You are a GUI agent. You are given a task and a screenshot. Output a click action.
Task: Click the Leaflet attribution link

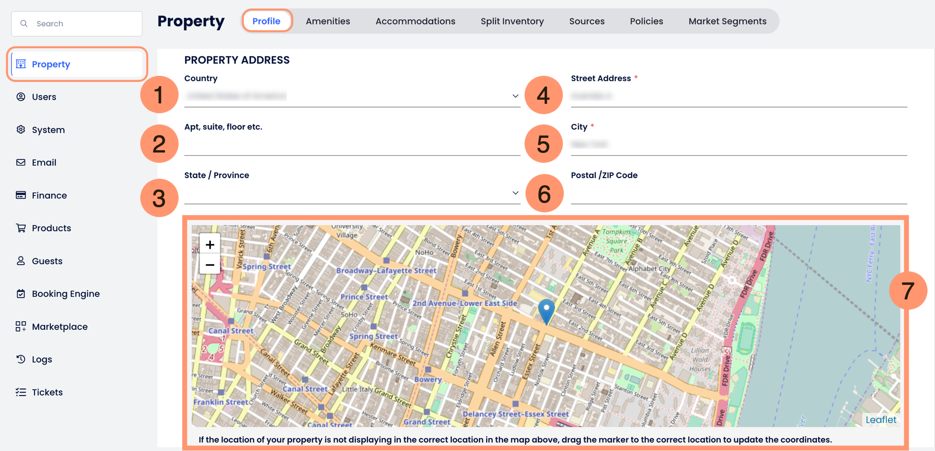pos(880,420)
